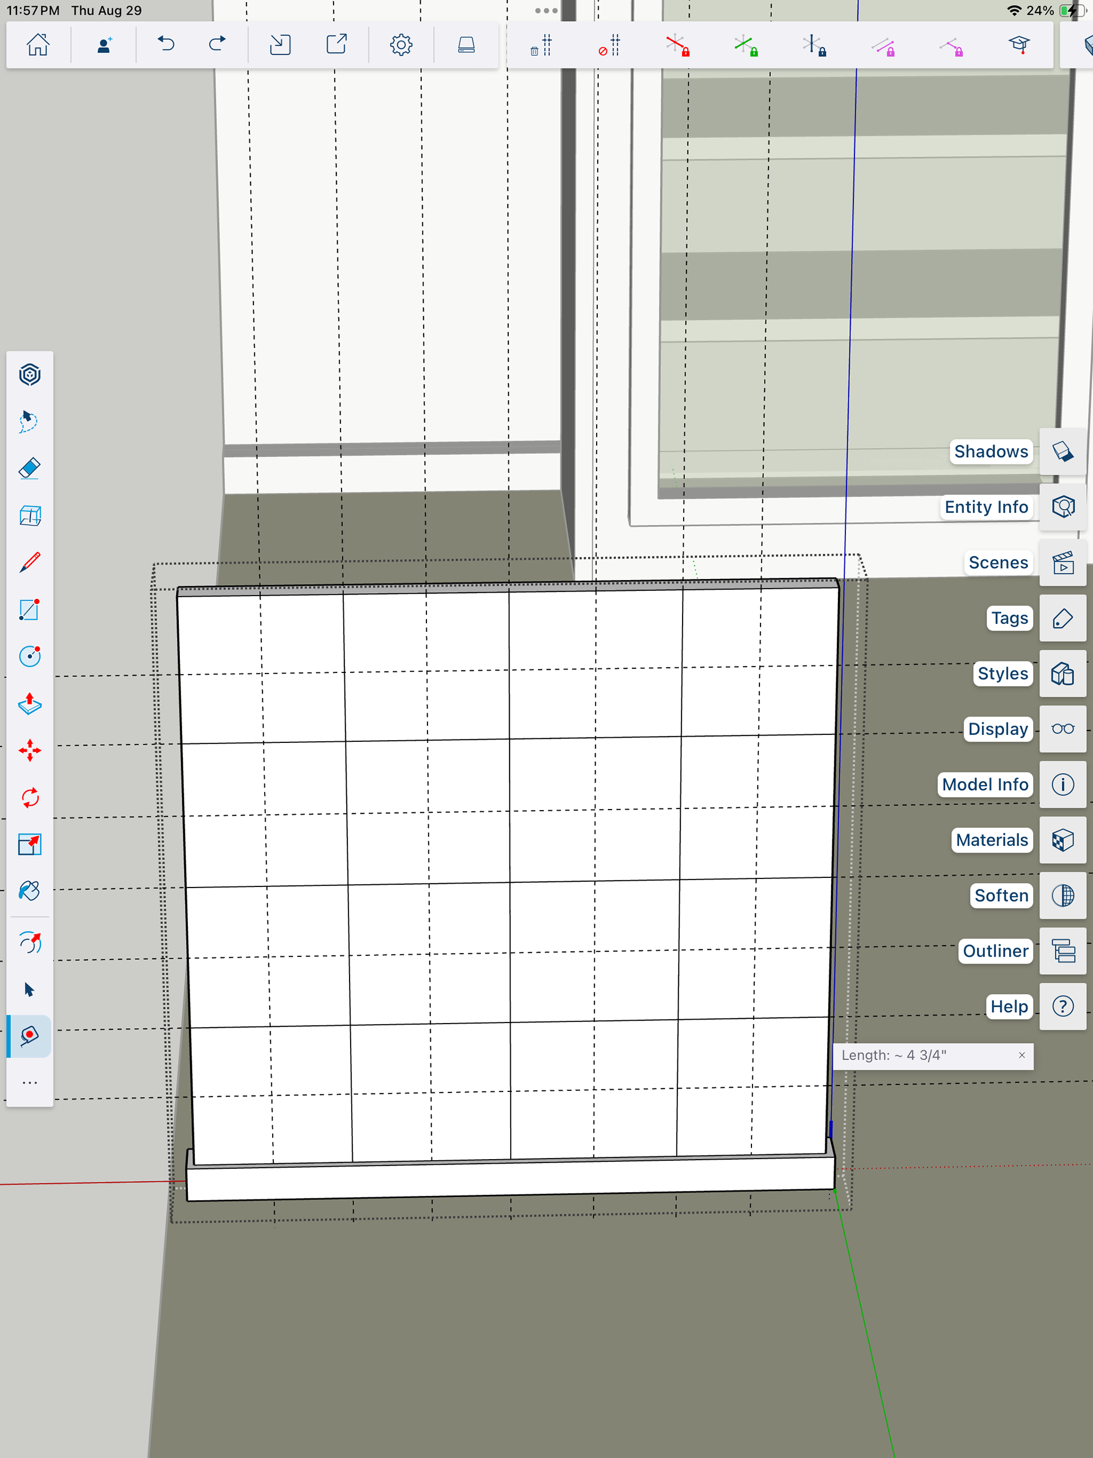Activate the Rectangle tool
Viewport: 1093px width, 1458px height.
coord(30,610)
